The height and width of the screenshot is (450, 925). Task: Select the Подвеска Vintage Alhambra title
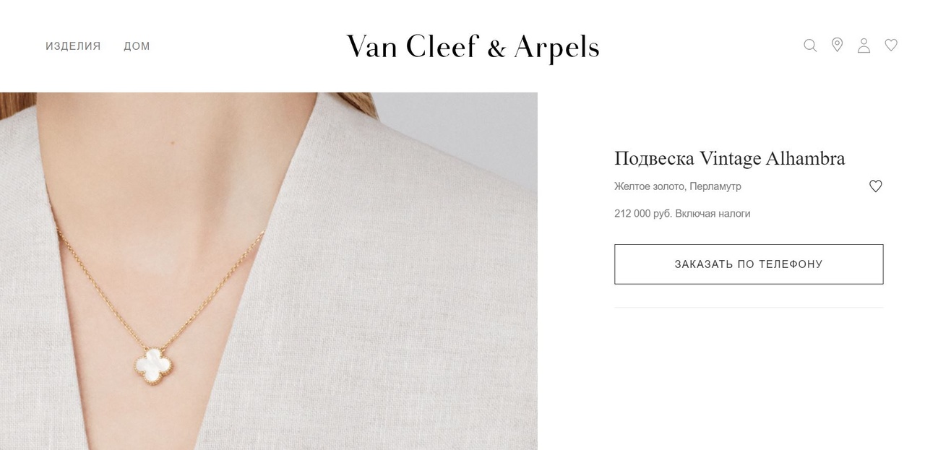729,158
